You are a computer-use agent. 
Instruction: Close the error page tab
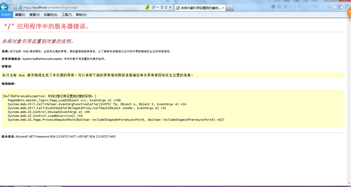(223, 8)
